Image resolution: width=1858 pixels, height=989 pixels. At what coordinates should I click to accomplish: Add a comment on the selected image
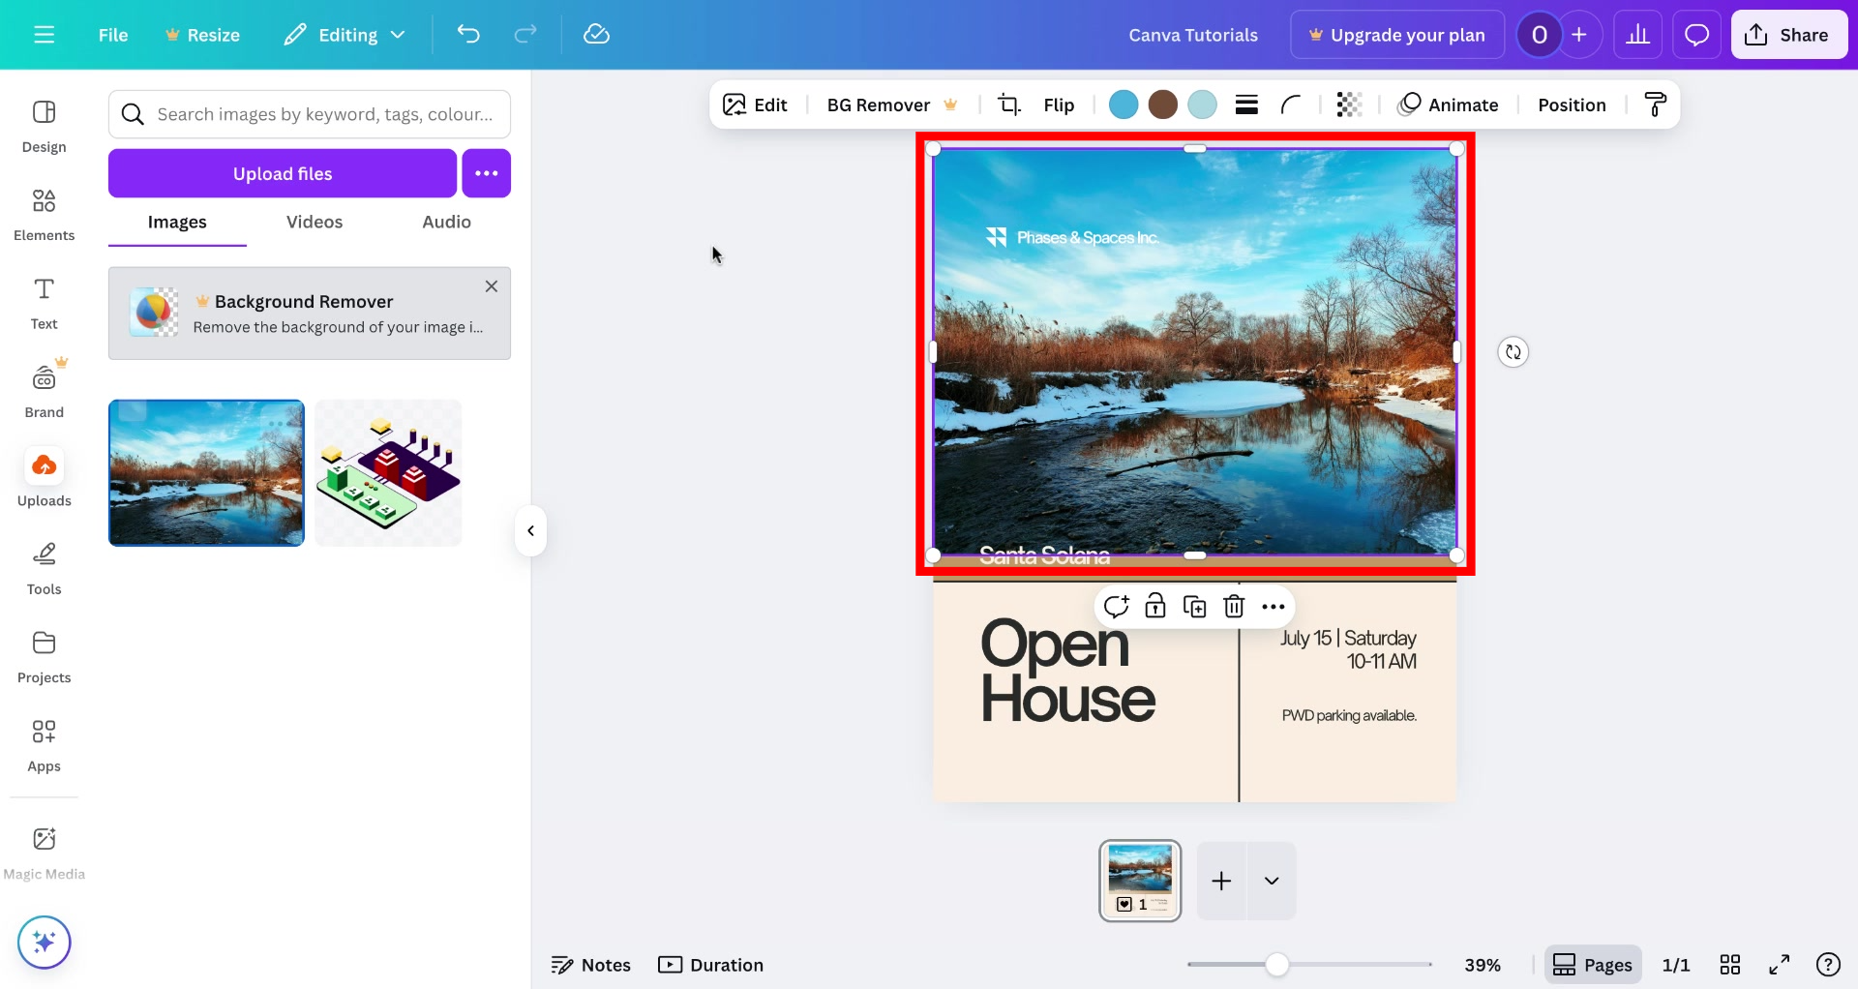(1118, 606)
